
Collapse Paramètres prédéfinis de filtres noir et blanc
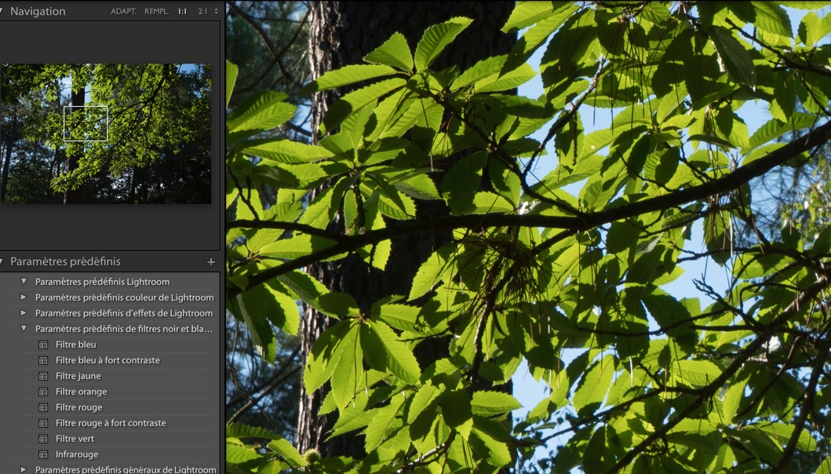point(24,329)
